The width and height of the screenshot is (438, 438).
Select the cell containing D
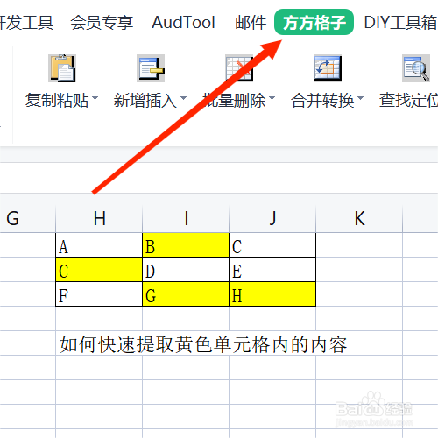[186, 270]
